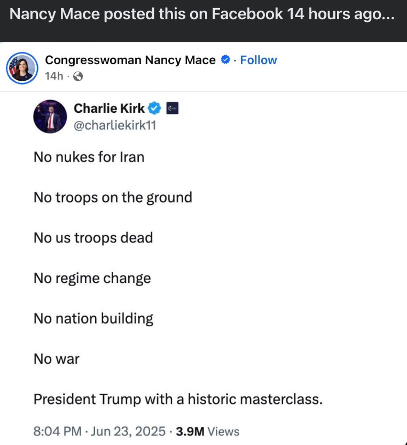Screen dimensions: 407x445
Task: Click the dark header bar caption text
Action: (x=203, y=14)
